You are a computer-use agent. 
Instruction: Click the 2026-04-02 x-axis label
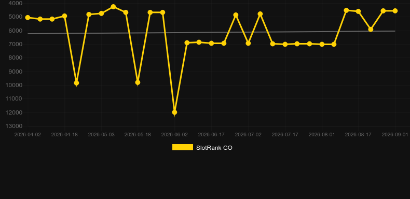(28, 135)
